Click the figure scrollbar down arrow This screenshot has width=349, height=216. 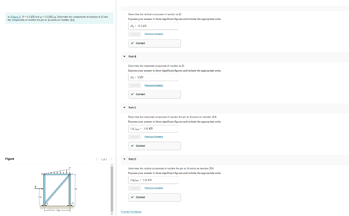[112, 214]
